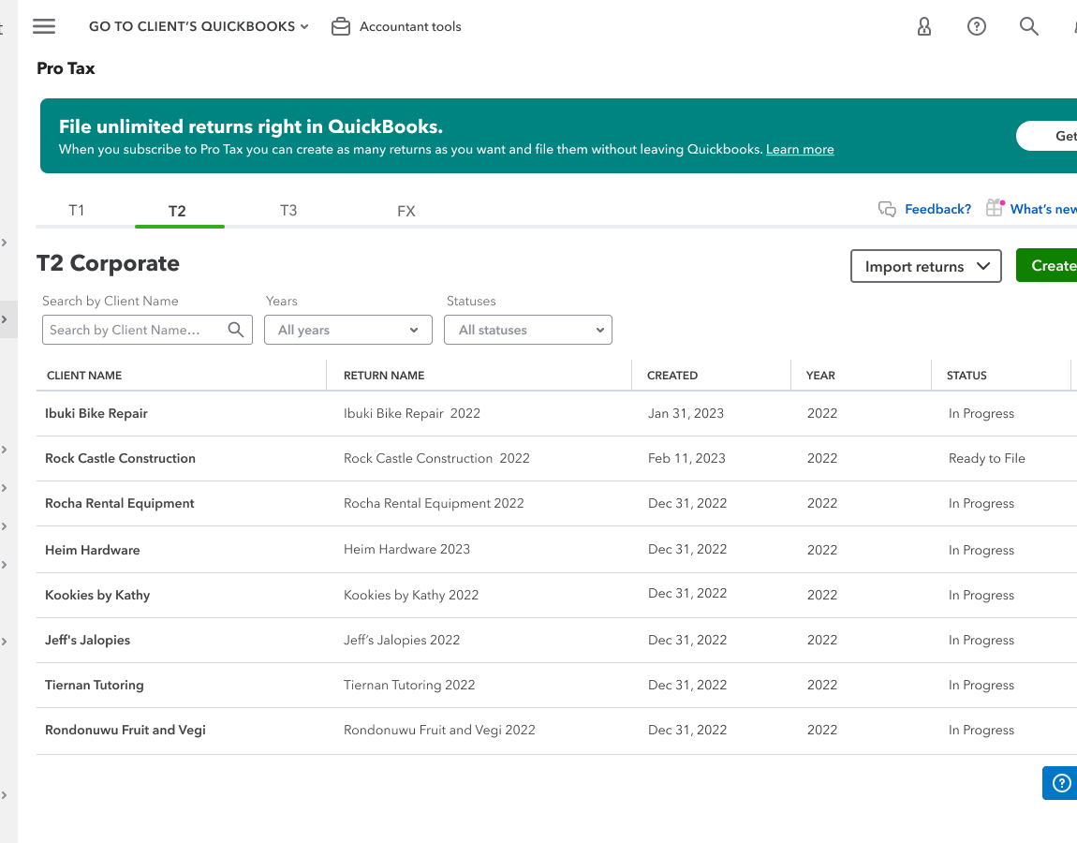Click the Feedback? link

(x=937, y=209)
